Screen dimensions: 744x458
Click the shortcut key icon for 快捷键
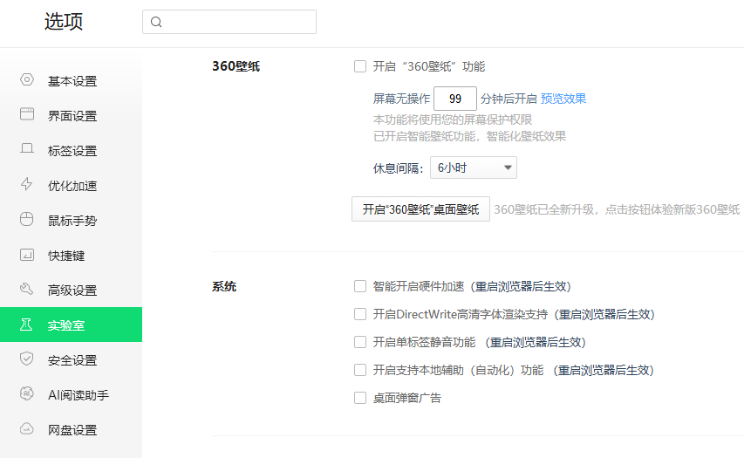[x=27, y=255]
